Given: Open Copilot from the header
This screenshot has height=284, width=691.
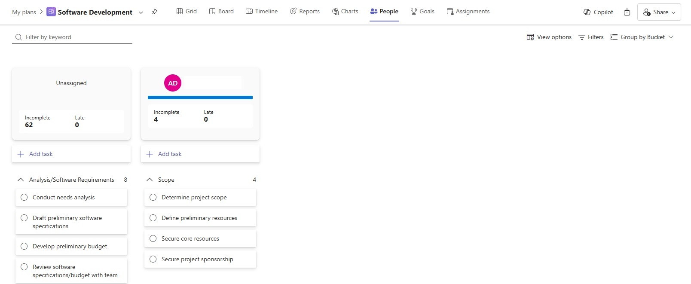Looking at the screenshot, I should 598,12.
